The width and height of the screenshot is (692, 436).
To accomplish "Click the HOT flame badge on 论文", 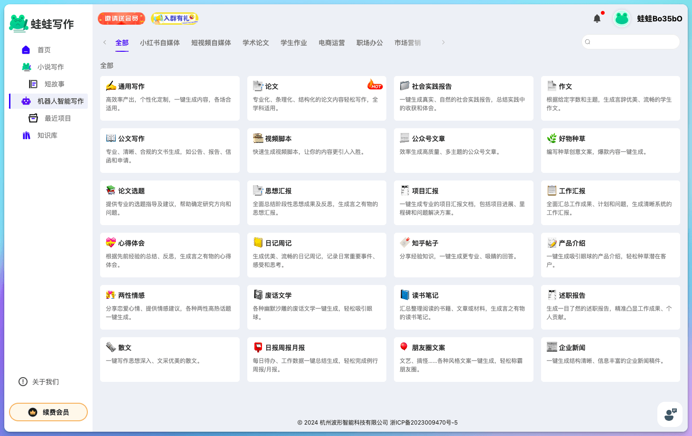I will (x=375, y=85).
